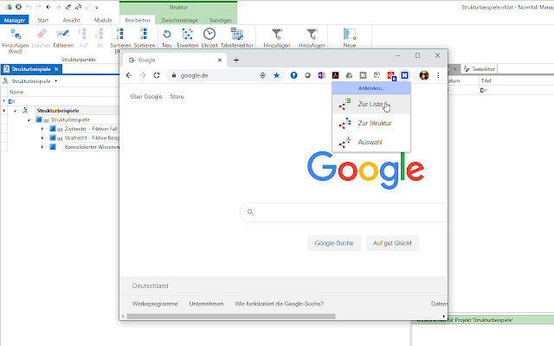Image resolution: width=554 pixels, height=346 pixels.
Task: Open Chrome three-dot menu
Action: [438, 75]
